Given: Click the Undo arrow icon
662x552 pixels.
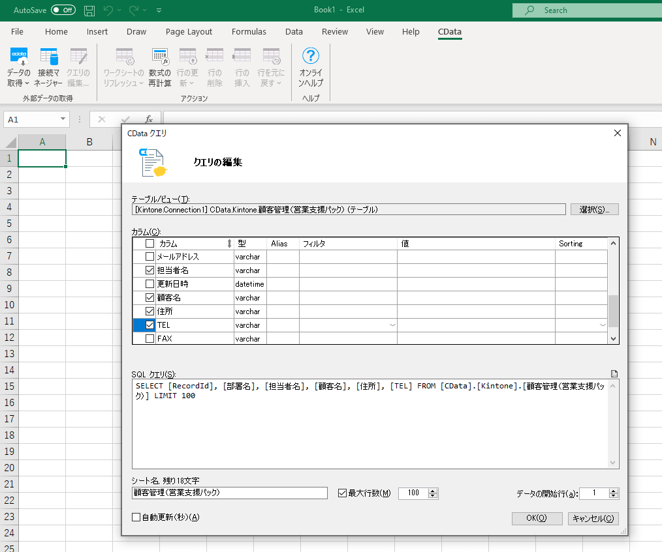Looking at the screenshot, I should pyautogui.click(x=109, y=10).
